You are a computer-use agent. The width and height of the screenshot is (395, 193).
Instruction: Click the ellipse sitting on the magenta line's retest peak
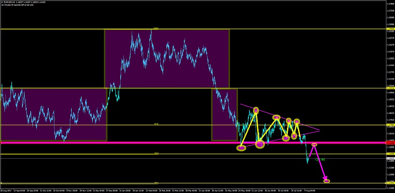click(x=314, y=144)
